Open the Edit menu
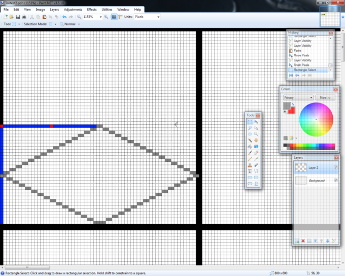 tap(16, 10)
